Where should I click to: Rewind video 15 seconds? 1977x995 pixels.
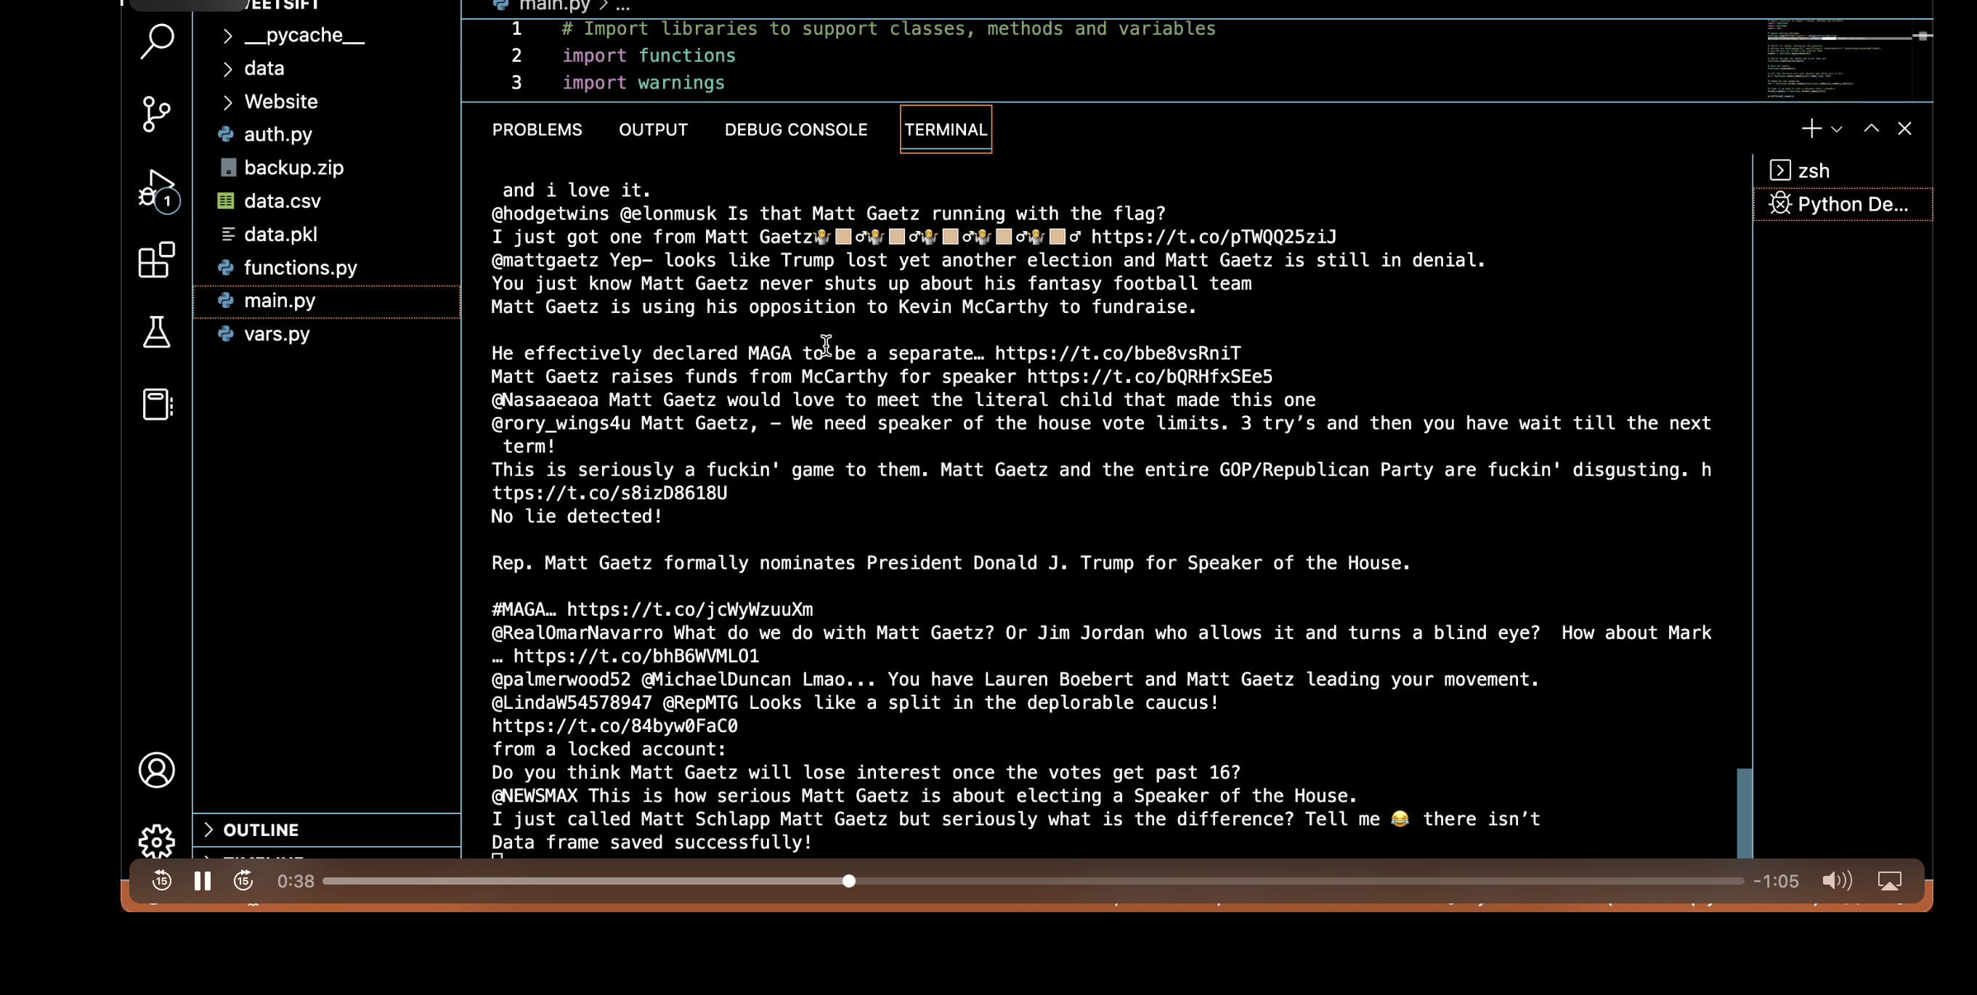point(161,881)
